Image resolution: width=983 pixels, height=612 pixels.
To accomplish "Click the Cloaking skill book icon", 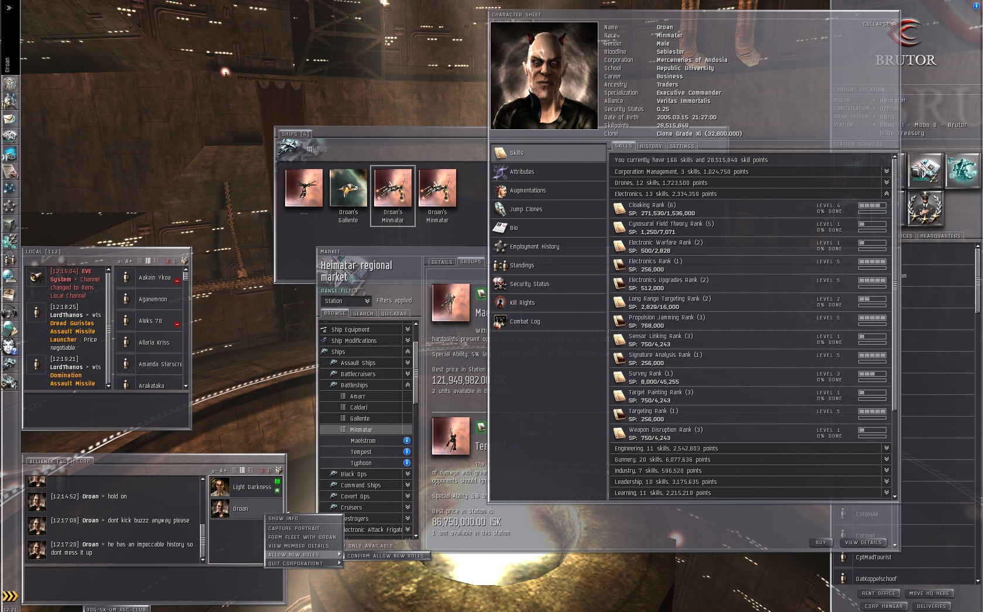I will point(619,209).
